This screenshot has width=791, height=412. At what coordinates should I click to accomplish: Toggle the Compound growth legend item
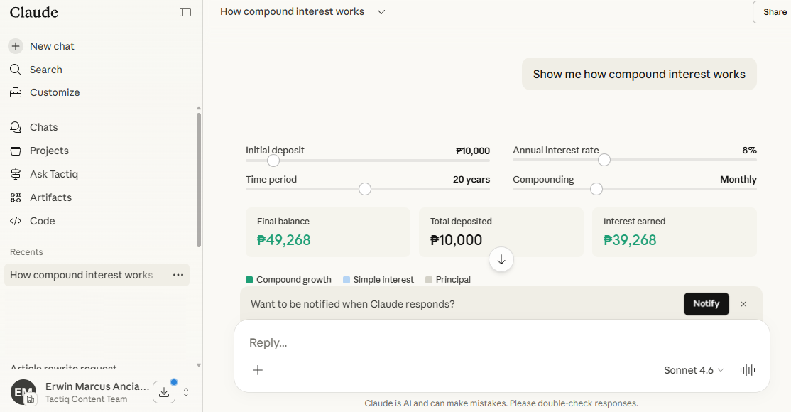pyautogui.click(x=288, y=280)
